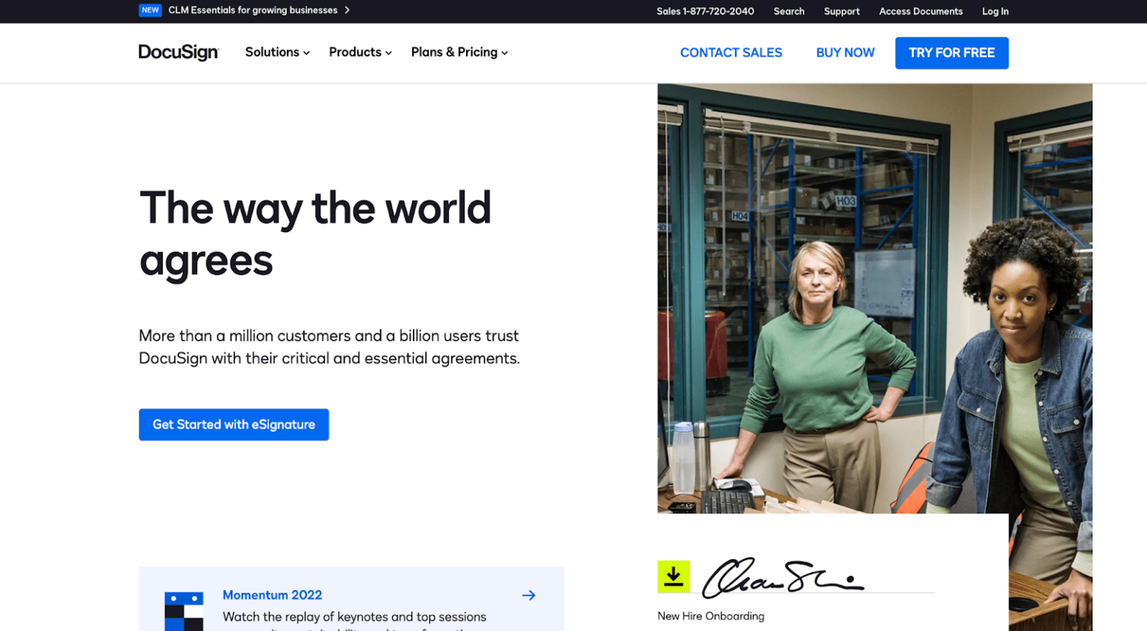Open the Support link in top bar

pyautogui.click(x=842, y=11)
